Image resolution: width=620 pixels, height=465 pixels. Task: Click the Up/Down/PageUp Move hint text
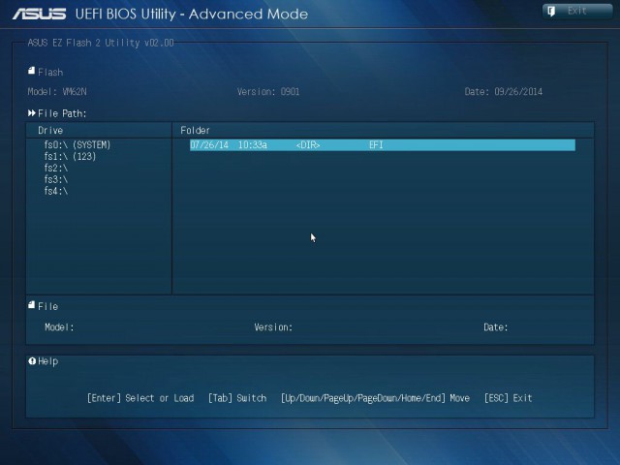click(x=375, y=398)
